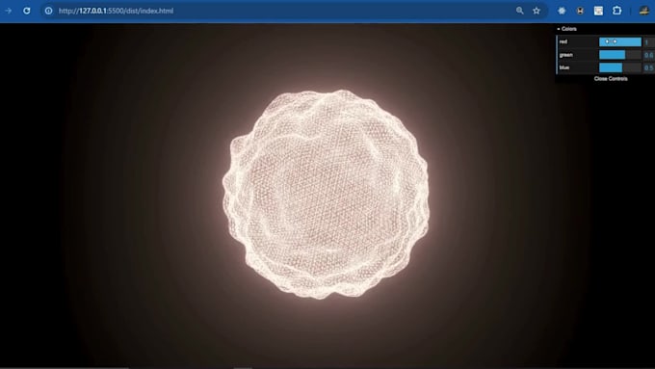
Task: Click the Close Controls button
Action: point(611,79)
